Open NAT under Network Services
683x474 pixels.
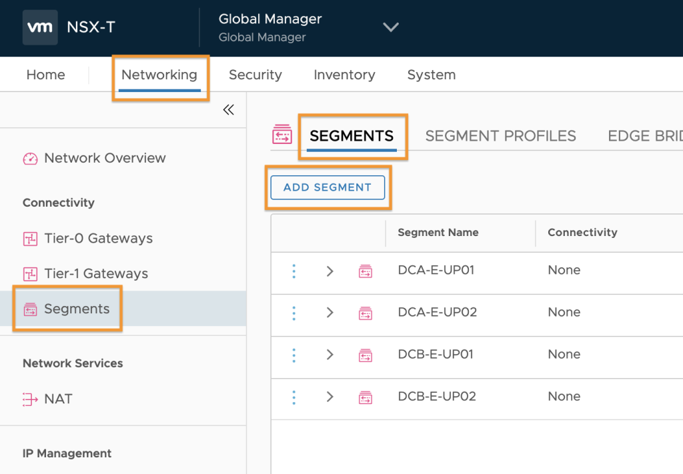(x=59, y=399)
